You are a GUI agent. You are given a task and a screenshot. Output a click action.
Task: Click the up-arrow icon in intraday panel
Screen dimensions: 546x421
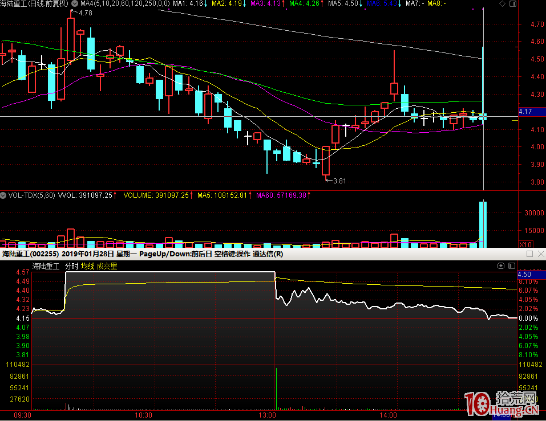(501, 265)
